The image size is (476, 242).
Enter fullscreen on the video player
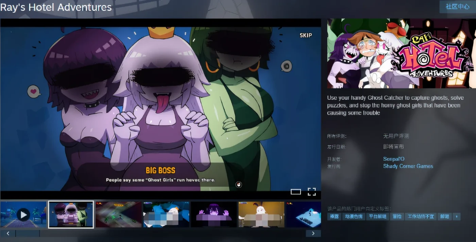coord(312,192)
